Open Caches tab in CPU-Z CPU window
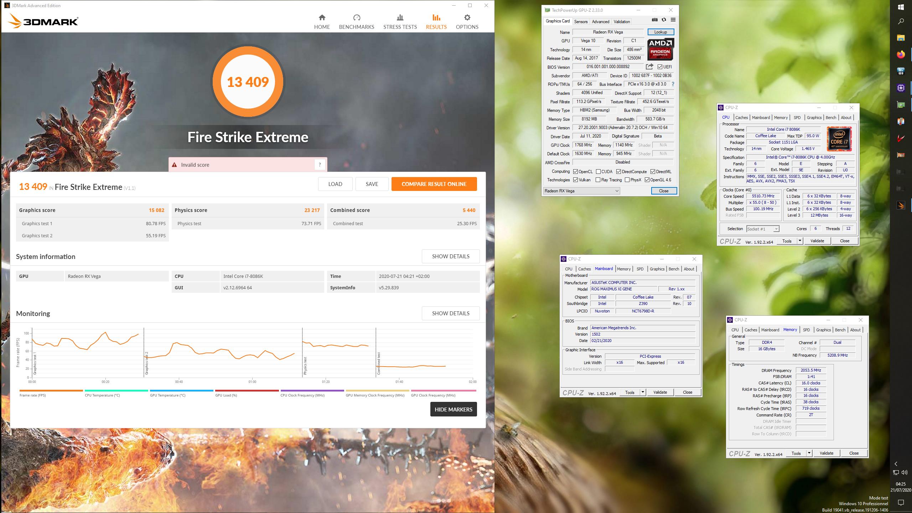 tap(741, 118)
